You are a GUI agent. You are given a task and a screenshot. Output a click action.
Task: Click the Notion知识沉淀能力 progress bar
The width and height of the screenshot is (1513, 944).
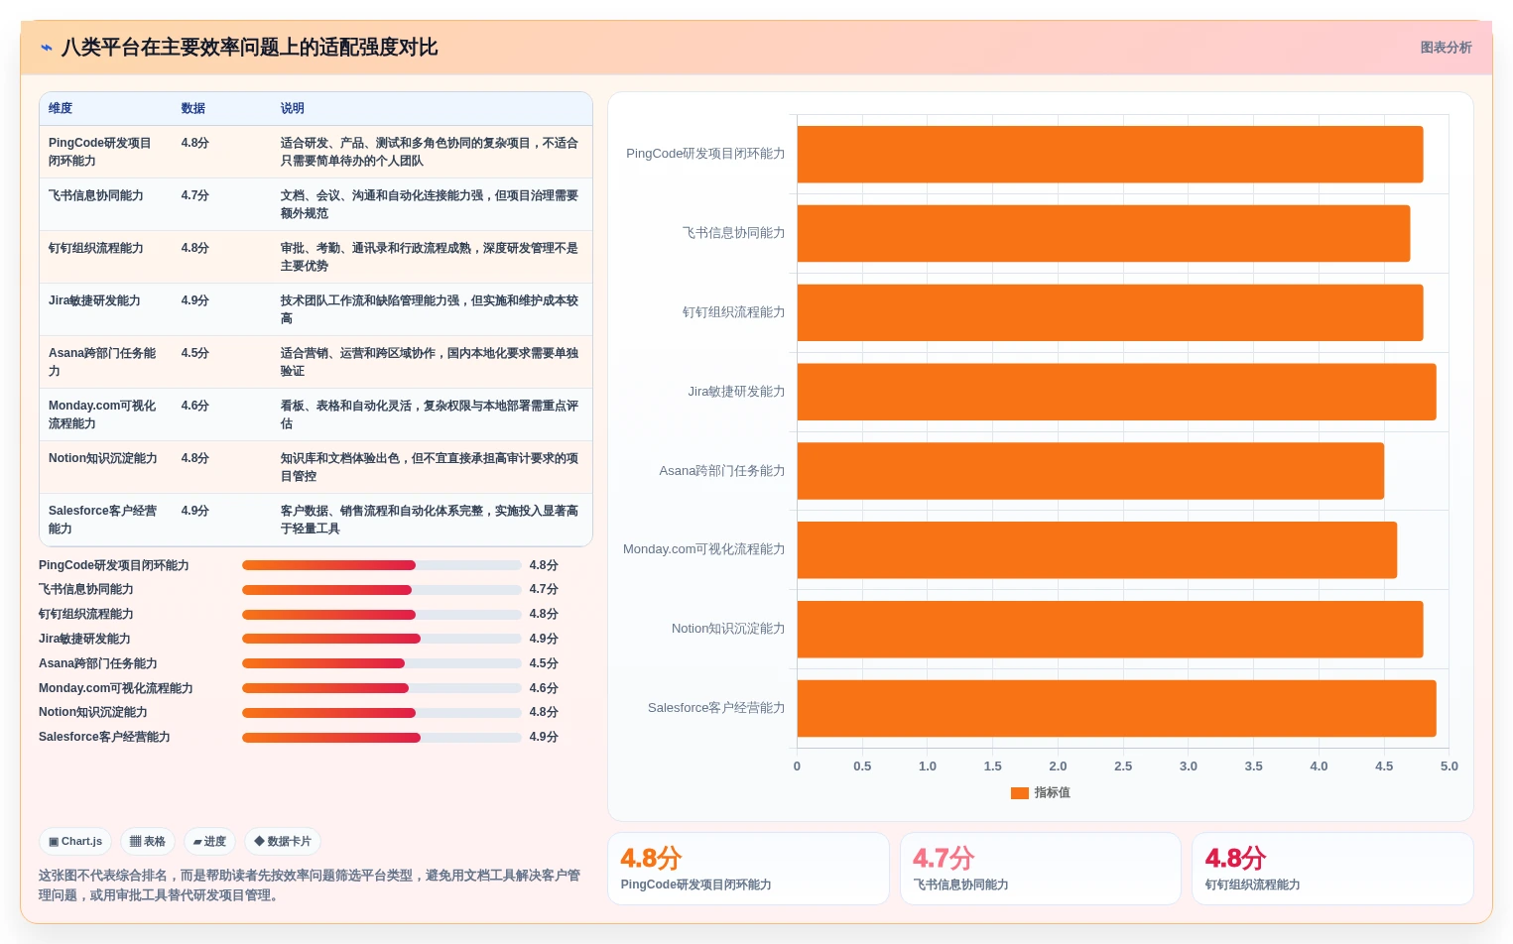(382, 712)
